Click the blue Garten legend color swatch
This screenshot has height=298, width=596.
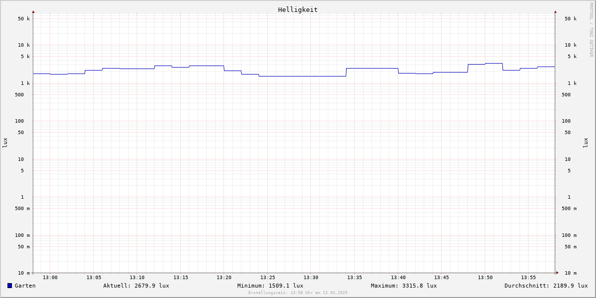tap(9, 286)
